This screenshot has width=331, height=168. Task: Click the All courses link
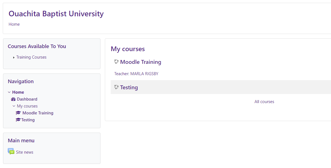click(264, 102)
